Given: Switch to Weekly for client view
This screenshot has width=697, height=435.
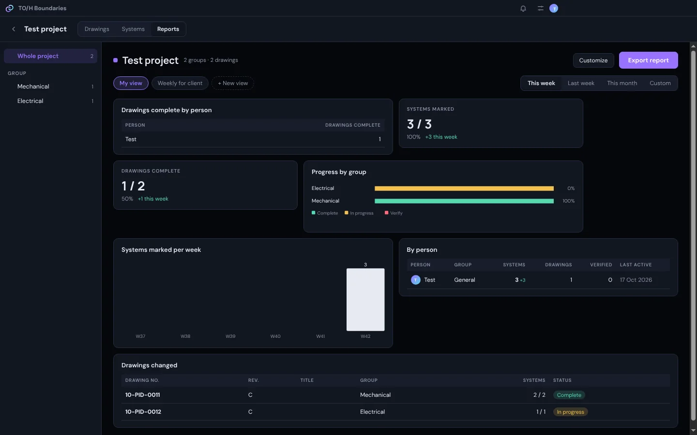Looking at the screenshot, I should coord(180,83).
